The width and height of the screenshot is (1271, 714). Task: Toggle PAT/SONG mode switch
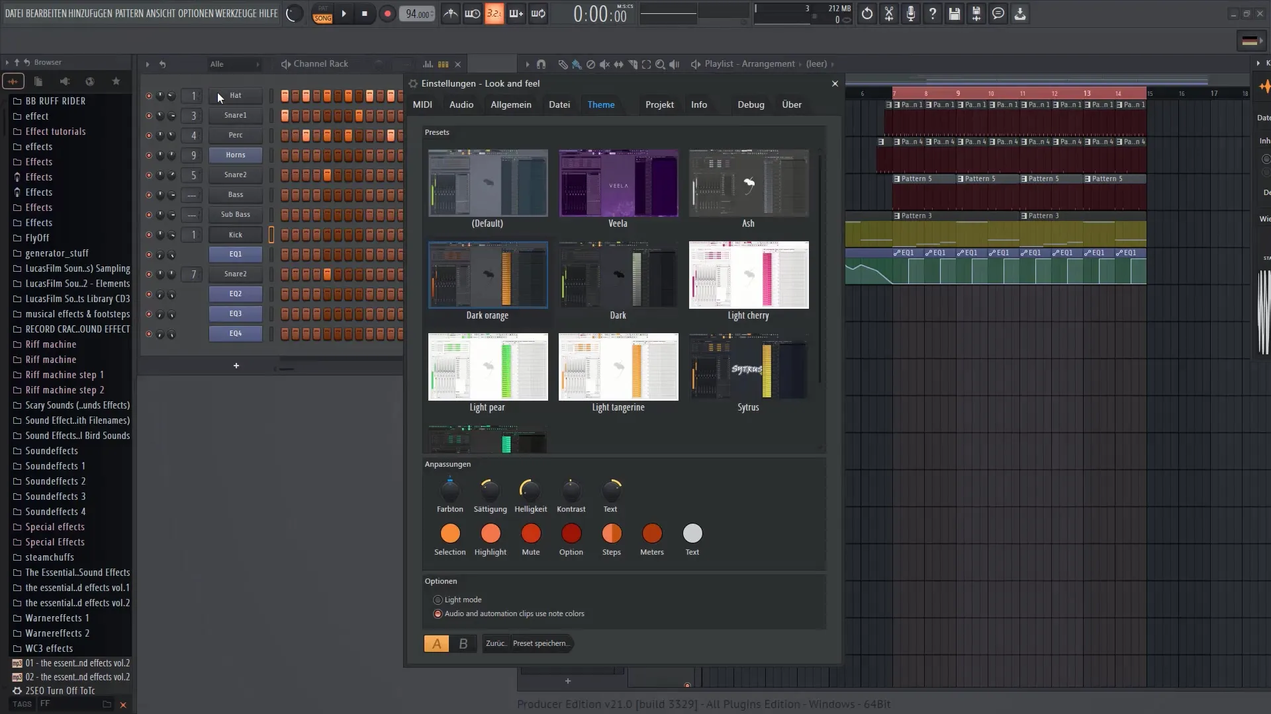[322, 14]
